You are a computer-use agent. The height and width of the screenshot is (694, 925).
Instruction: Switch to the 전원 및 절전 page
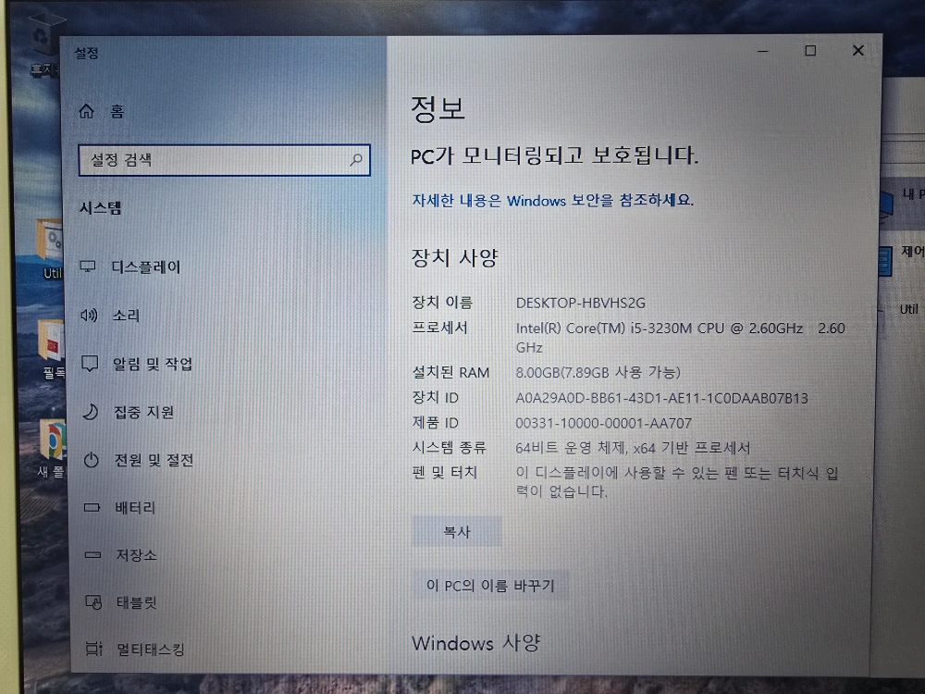click(x=154, y=460)
